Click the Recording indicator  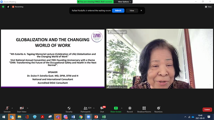coord(18,7)
